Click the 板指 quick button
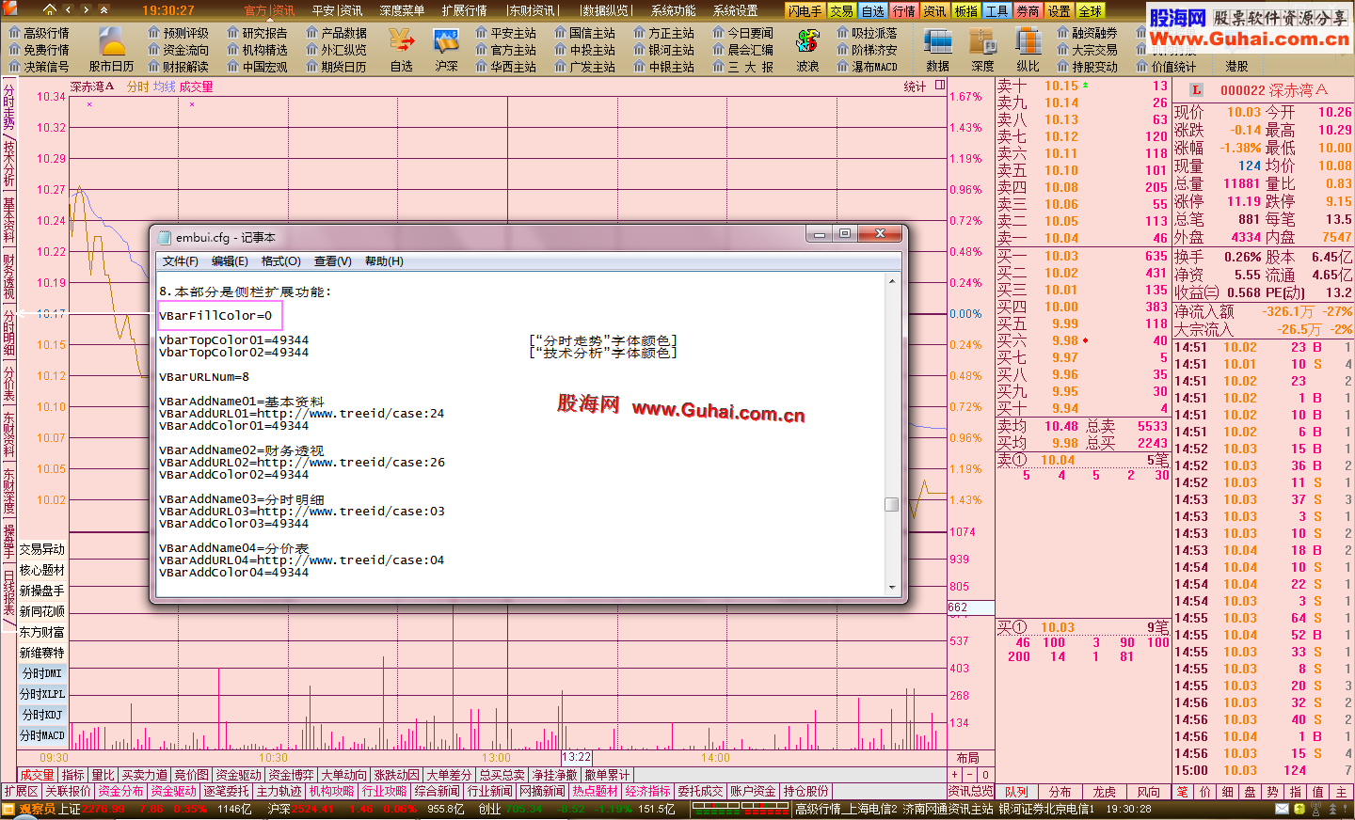This screenshot has height=820, width=1355. pyautogui.click(x=965, y=11)
